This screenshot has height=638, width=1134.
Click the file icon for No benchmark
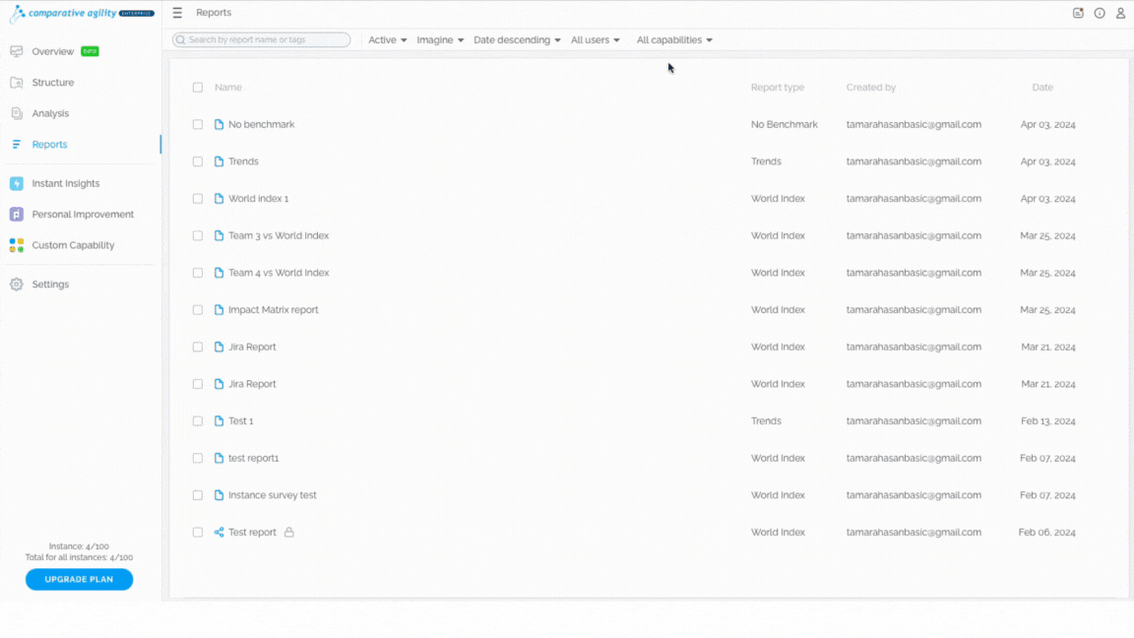[x=220, y=124]
